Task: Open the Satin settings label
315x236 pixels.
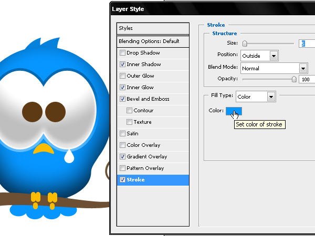Action: click(x=132, y=133)
